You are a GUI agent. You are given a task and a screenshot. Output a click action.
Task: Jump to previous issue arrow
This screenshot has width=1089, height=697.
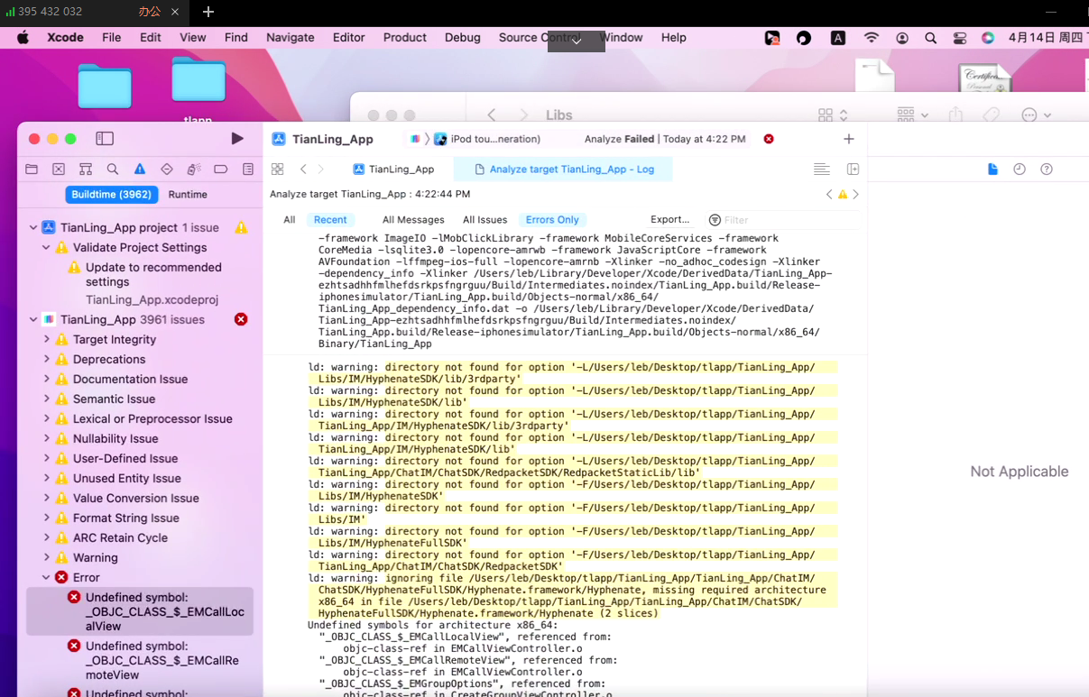[829, 195]
